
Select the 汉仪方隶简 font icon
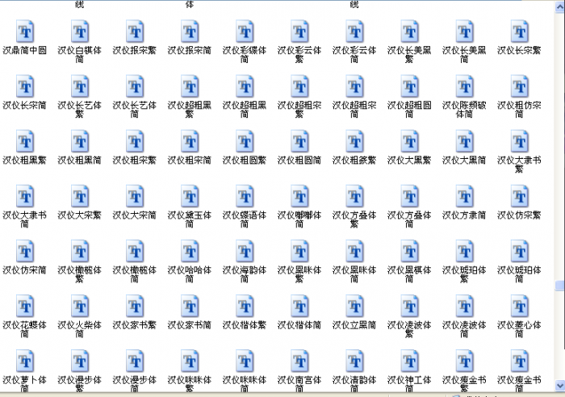click(464, 197)
